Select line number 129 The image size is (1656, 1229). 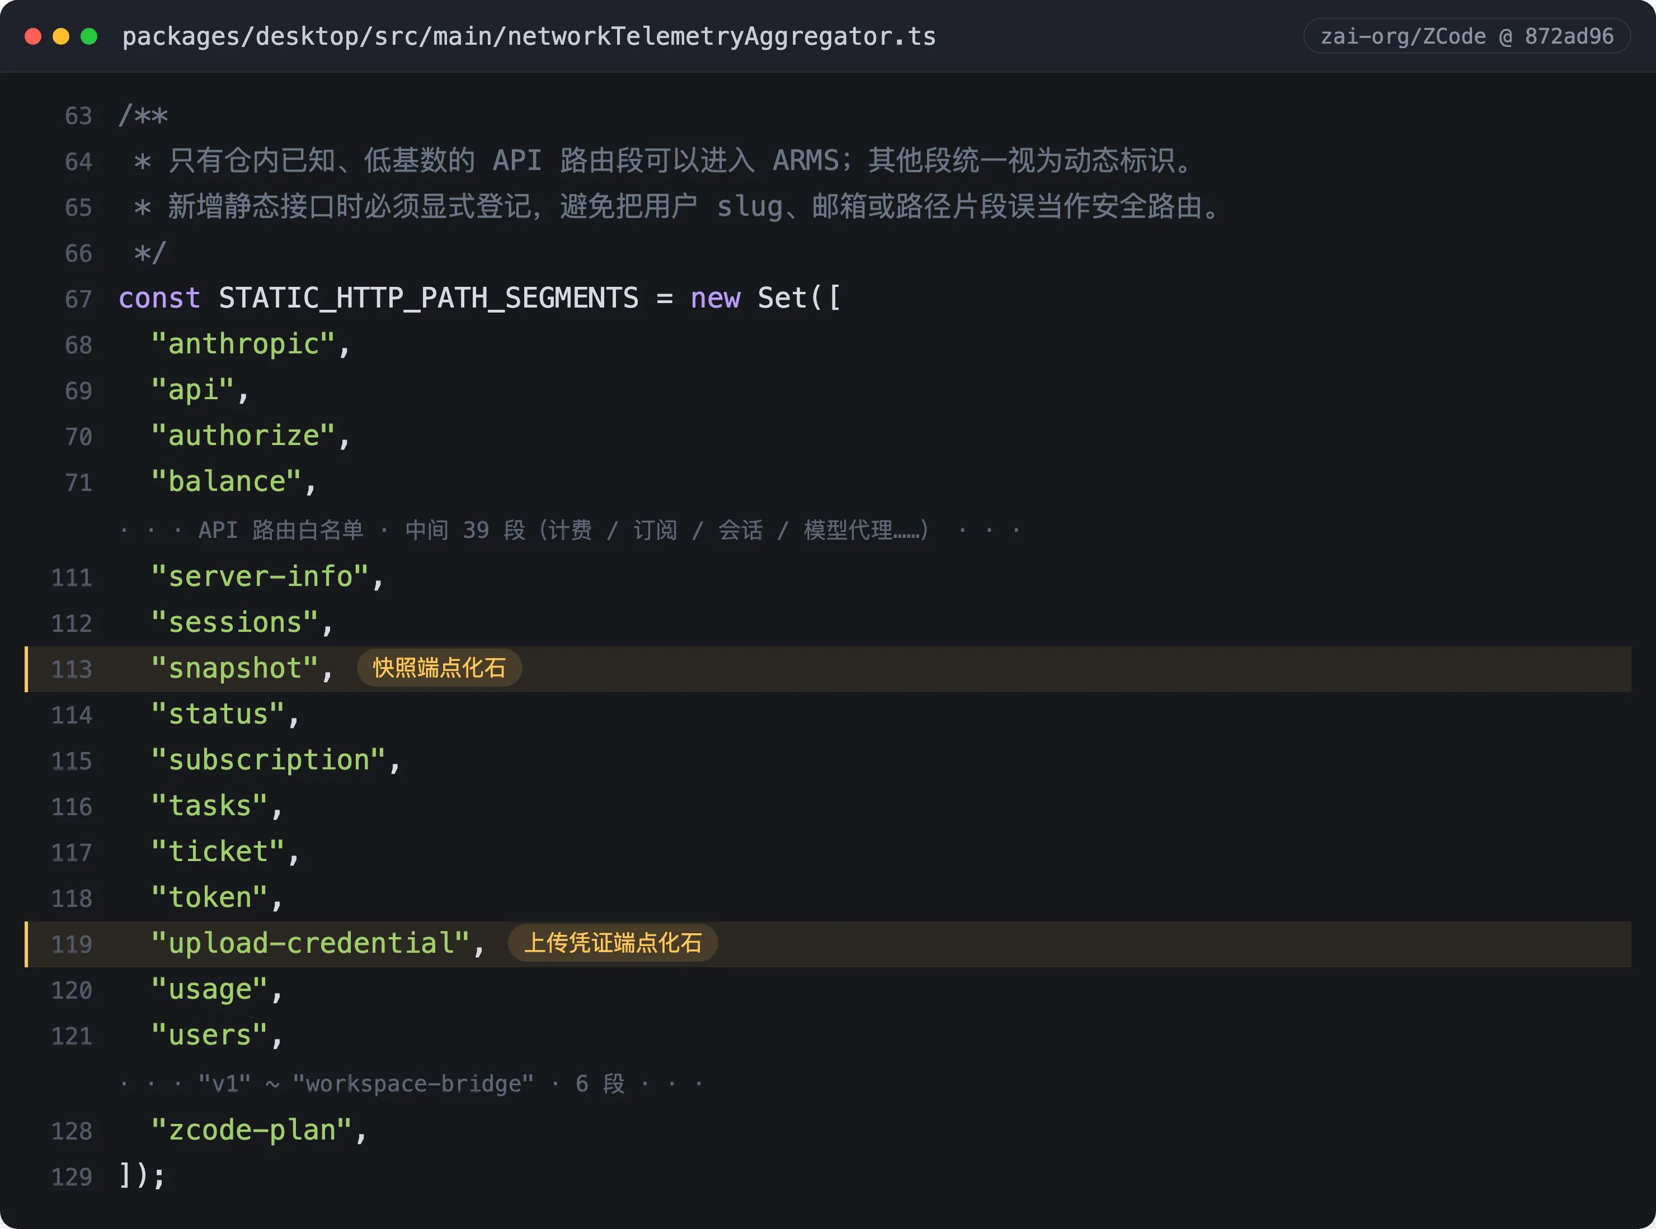[x=72, y=1177]
